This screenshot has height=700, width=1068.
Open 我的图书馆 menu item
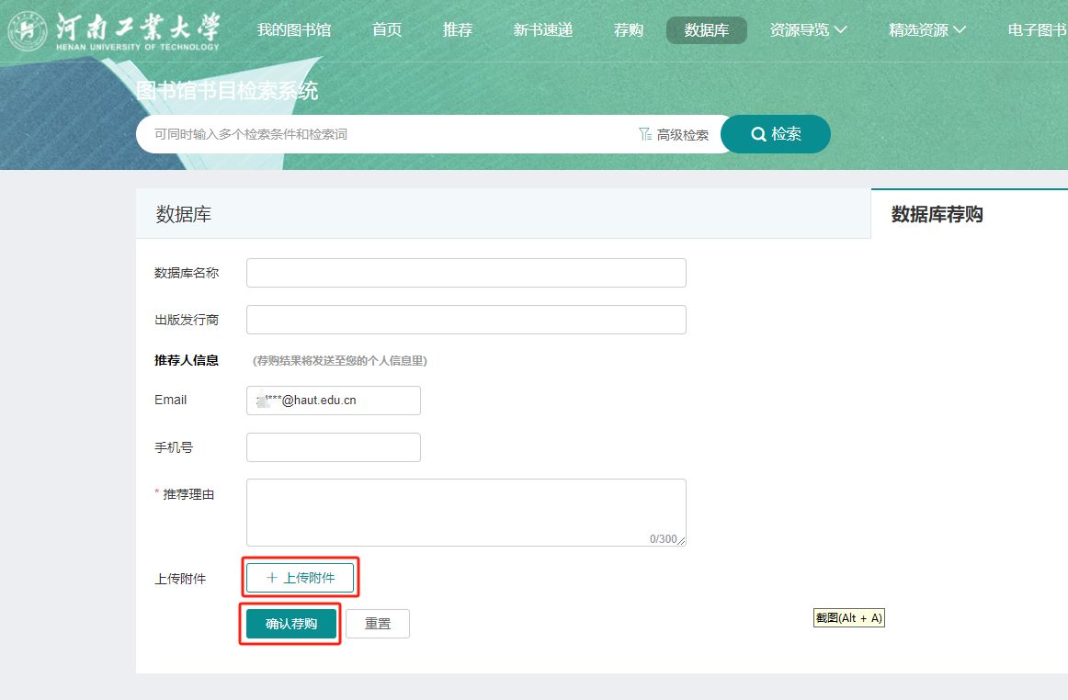coord(294,30)
